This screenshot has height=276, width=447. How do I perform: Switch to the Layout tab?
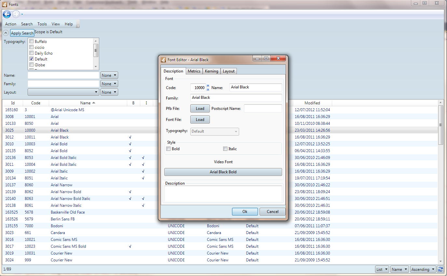pyautogui.click(x=229, y=71)
